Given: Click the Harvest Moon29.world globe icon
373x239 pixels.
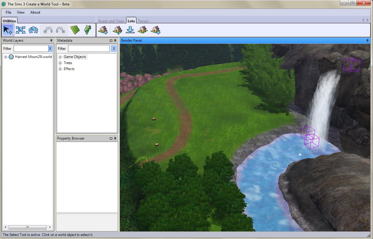Looking at the screenshot, I should pyautogui.click(x=11, y=57).
